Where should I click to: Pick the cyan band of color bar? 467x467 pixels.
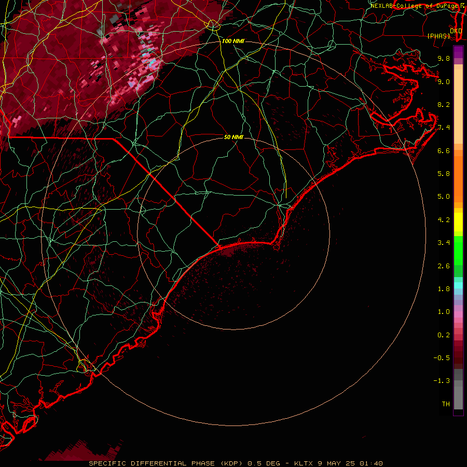(x=458, y=285)
